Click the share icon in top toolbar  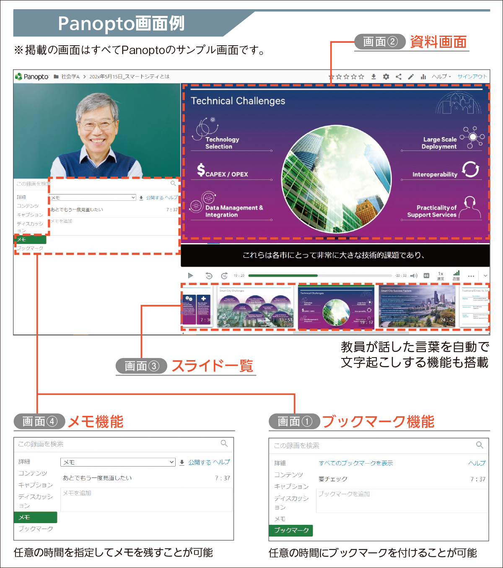click(x=399, y=77)
